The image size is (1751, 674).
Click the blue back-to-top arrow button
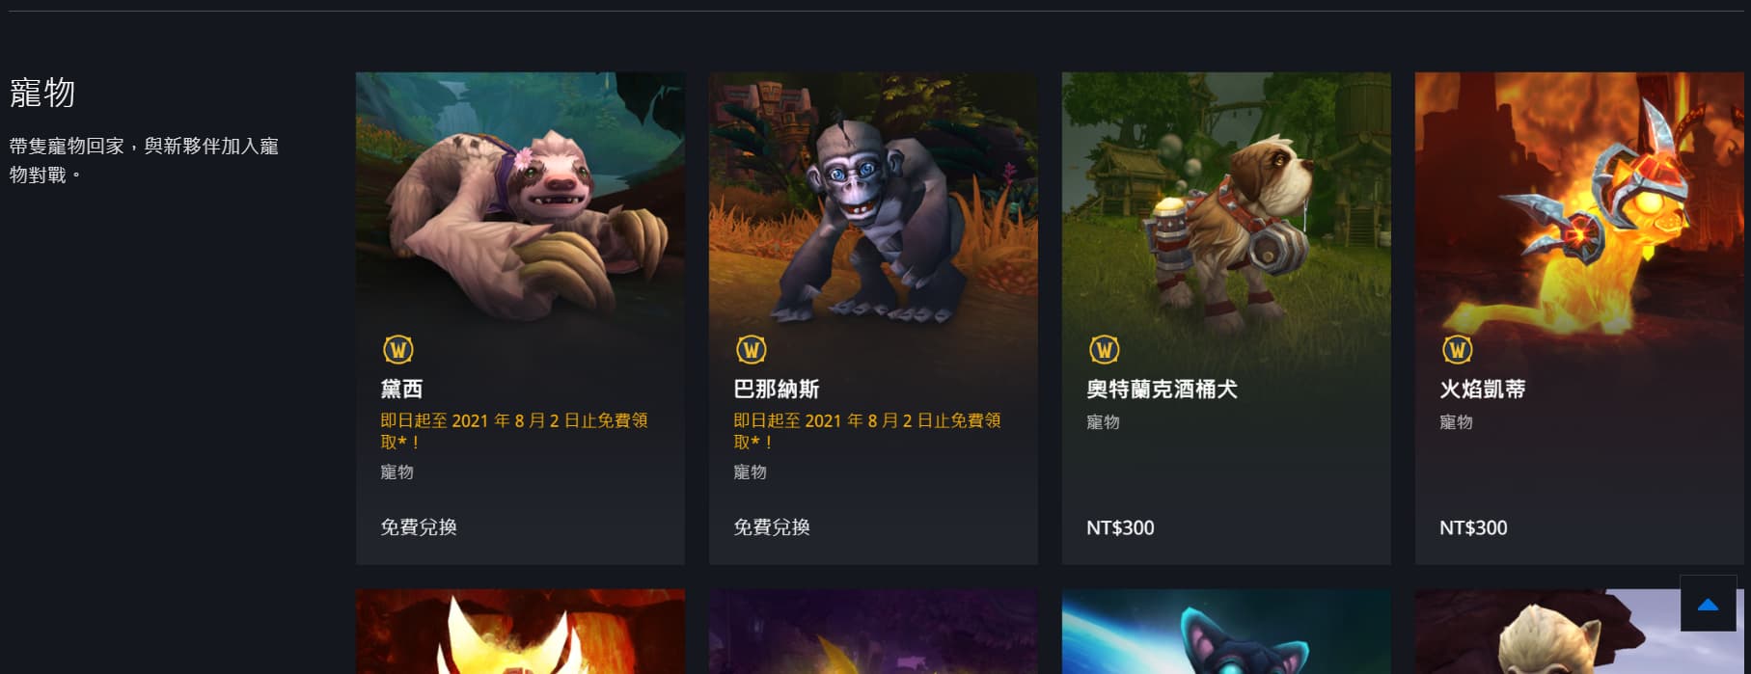pyautogui.click(x=1708, y=604)
